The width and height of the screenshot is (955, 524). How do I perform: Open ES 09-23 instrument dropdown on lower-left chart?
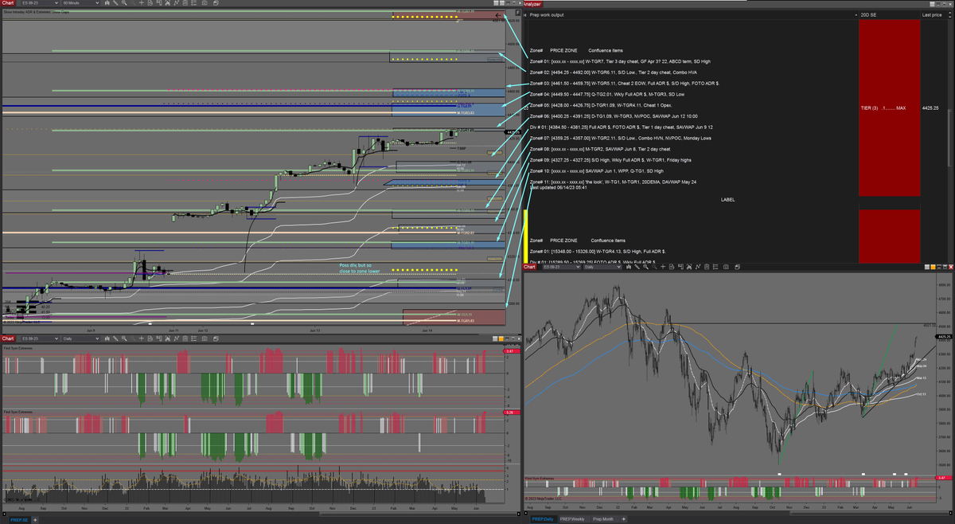tap(38, 338)
